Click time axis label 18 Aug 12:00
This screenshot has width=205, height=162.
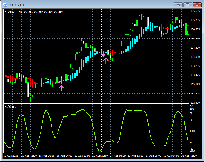pos(189,156)
